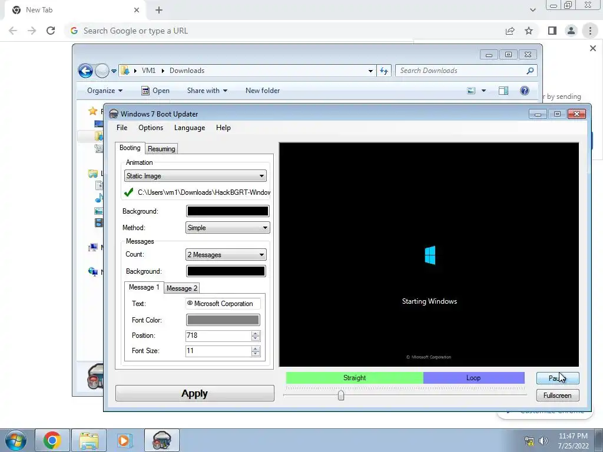Open Chrome three-dot menu
603x452 pixels.
pyautogui.click(x=590, y=31)
